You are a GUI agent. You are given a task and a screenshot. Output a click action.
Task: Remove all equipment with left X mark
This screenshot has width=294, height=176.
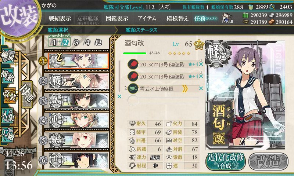(x=119, y=96)
